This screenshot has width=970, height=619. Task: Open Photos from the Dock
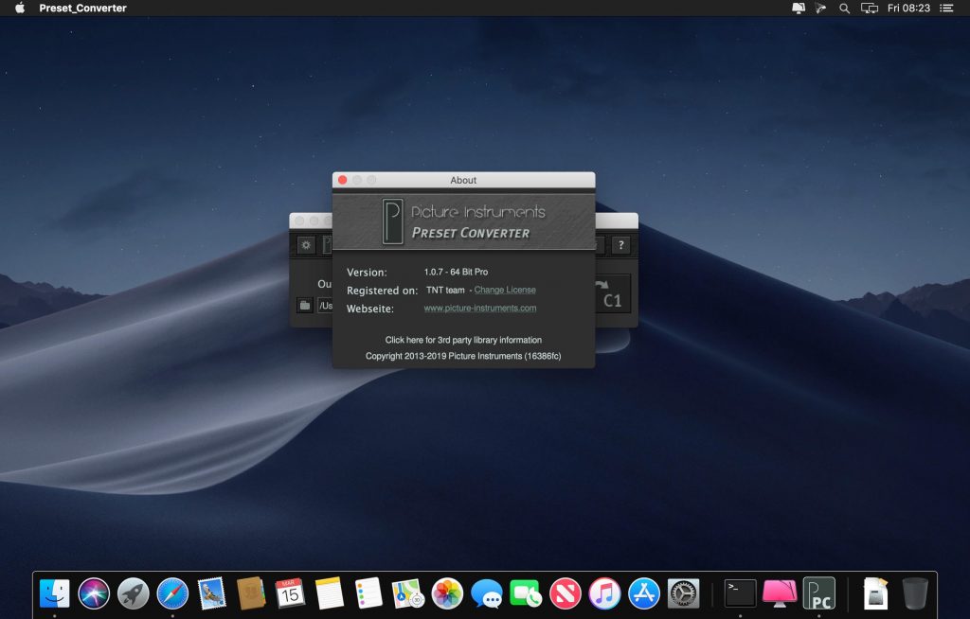pos(445,594)
